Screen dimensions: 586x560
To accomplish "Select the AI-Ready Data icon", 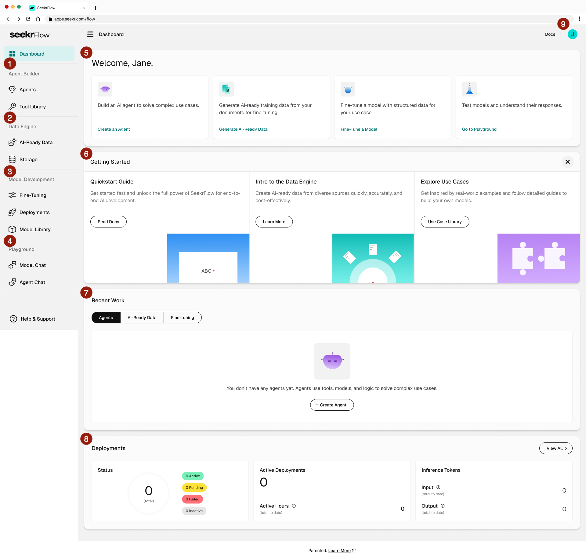I will click(12, 142).
